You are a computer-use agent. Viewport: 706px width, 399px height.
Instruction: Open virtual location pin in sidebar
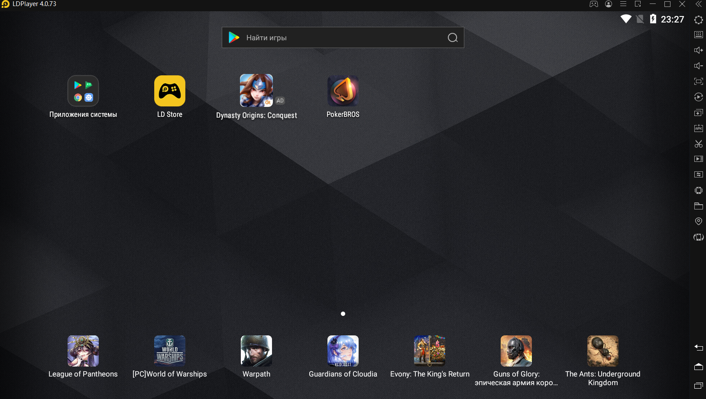pyautogui.click(x=699, y=221)
